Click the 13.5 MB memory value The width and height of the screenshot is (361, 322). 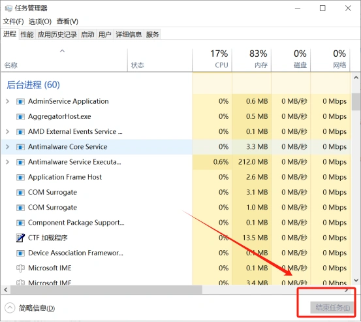(x=255, y=238)
